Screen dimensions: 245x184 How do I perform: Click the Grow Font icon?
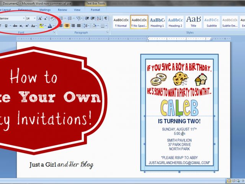click(x=40, y=18)
